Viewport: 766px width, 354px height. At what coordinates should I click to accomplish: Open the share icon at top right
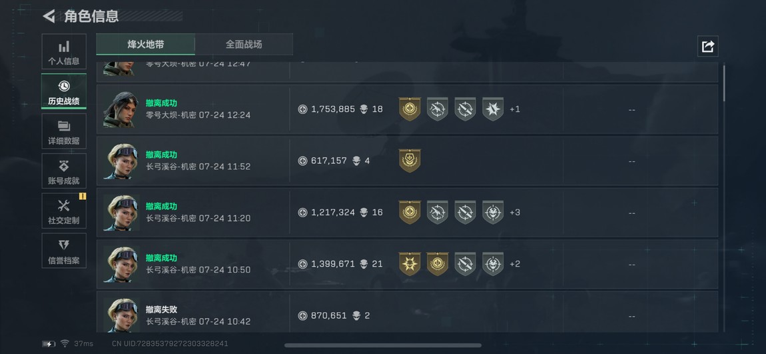click(707, 46)
